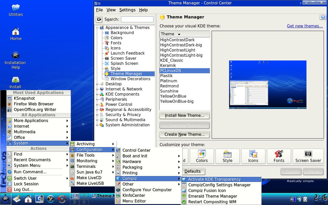Open Icons under Customize your theme
The width and height of the screenshot is (328, 205).
pyautogui.click(x=253, y=156)
